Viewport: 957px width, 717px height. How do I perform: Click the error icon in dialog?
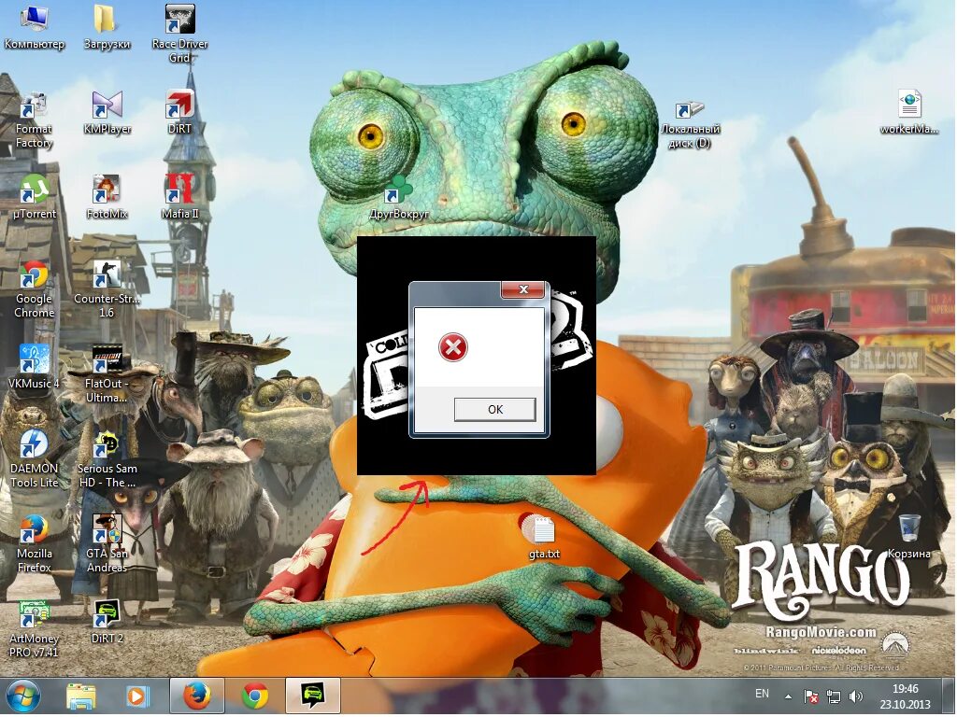[x=453, y=347]
